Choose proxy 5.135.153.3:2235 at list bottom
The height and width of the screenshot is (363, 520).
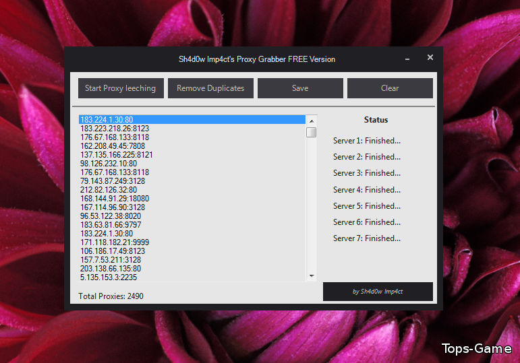[x=109, y=277]
